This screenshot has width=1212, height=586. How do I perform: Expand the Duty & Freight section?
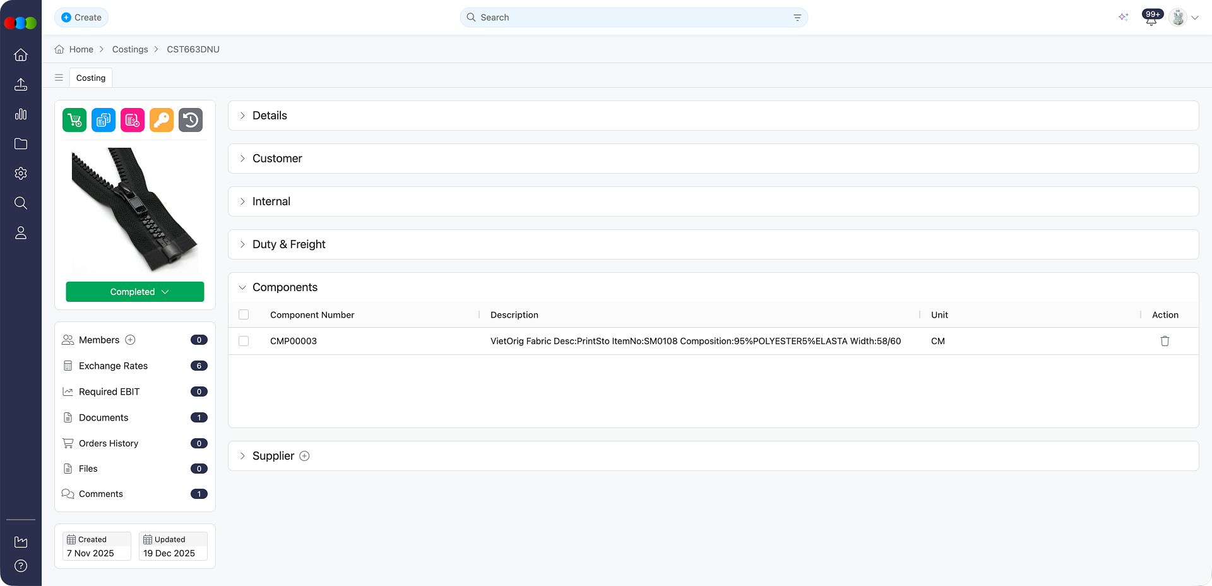(x=288, y=244)
